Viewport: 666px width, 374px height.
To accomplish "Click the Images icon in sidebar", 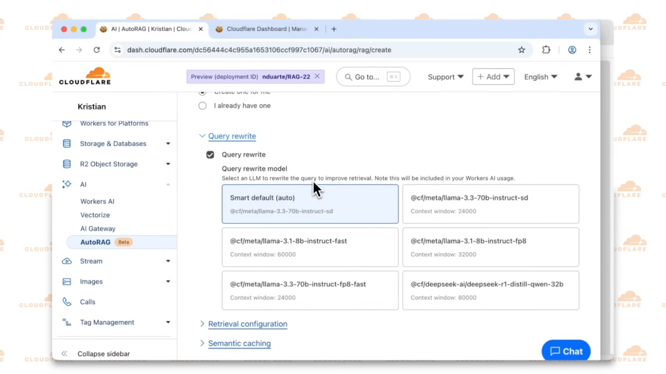I will 67,281.
